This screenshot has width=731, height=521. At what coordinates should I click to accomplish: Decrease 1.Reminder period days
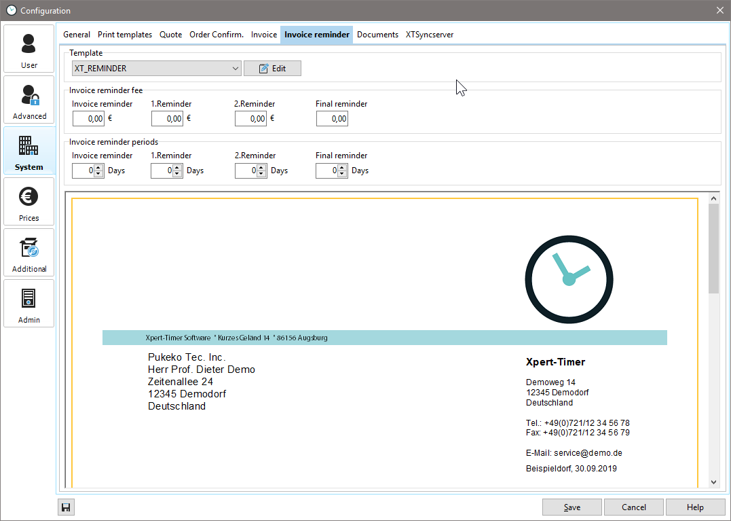[x=177, y=174]
